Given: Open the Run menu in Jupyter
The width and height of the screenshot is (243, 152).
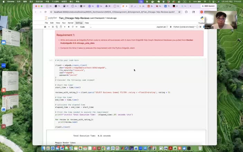Looking at the screenshot, I should tap(64, 23).
